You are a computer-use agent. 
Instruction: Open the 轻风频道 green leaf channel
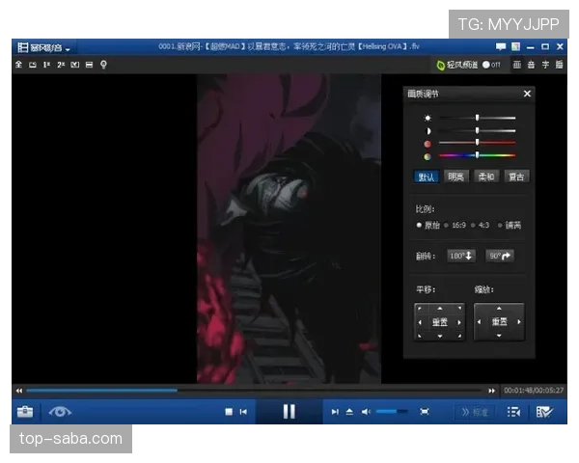[x=457, y=65]
